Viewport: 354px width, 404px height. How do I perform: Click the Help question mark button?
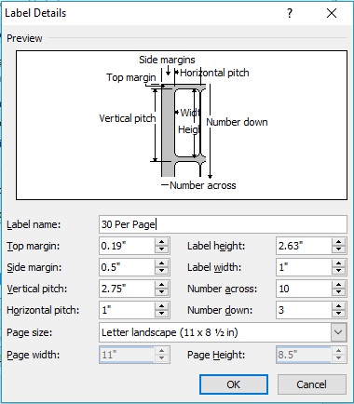coord(290,13)
